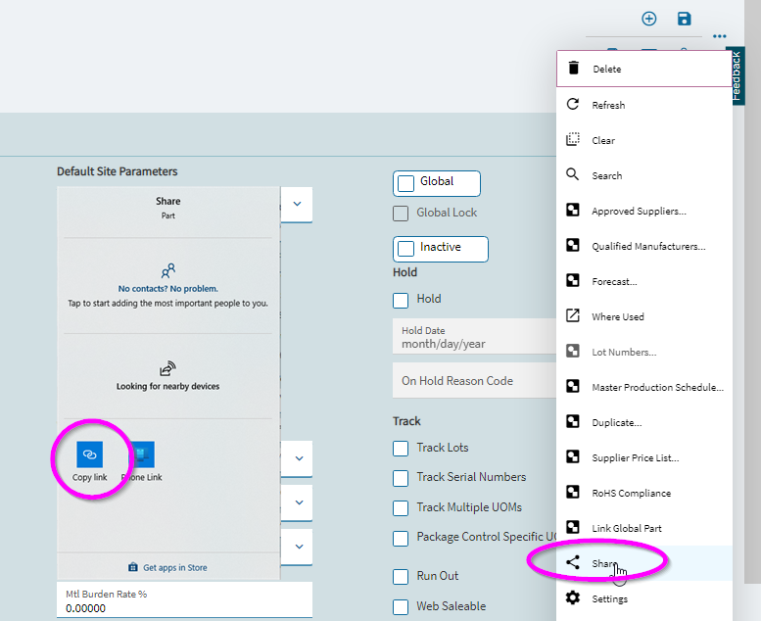The image size is (761, 621).
Task: Open the three-dot overflow menu
Action: point(720,36)
